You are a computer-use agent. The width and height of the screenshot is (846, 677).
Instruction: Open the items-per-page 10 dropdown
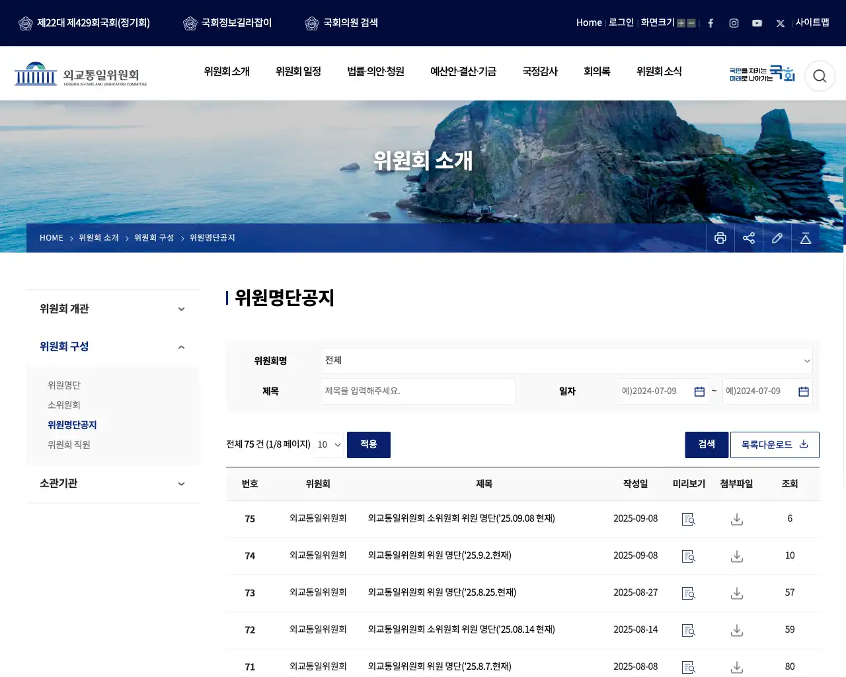328,445
